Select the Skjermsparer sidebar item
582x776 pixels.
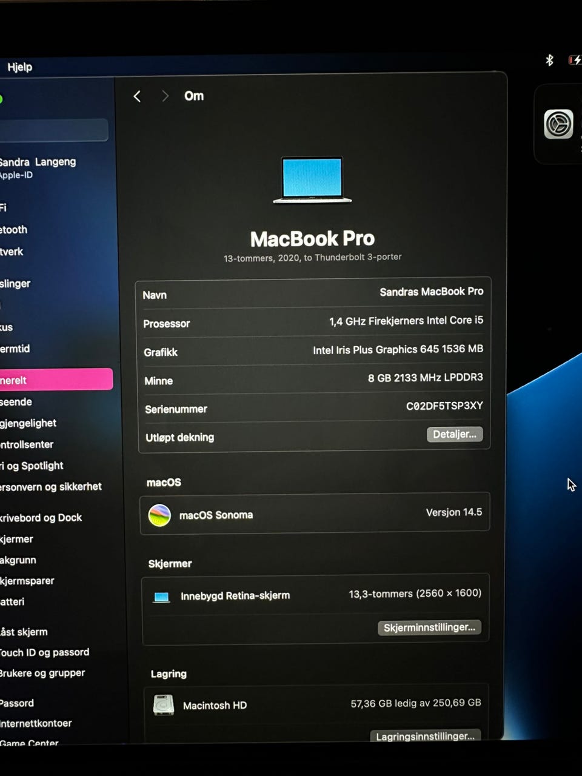27,581
